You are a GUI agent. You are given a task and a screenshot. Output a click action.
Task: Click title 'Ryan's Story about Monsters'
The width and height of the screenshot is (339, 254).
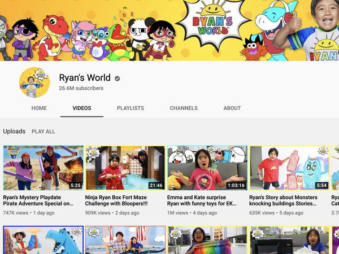pyautogui.click(x=283, y=200)
